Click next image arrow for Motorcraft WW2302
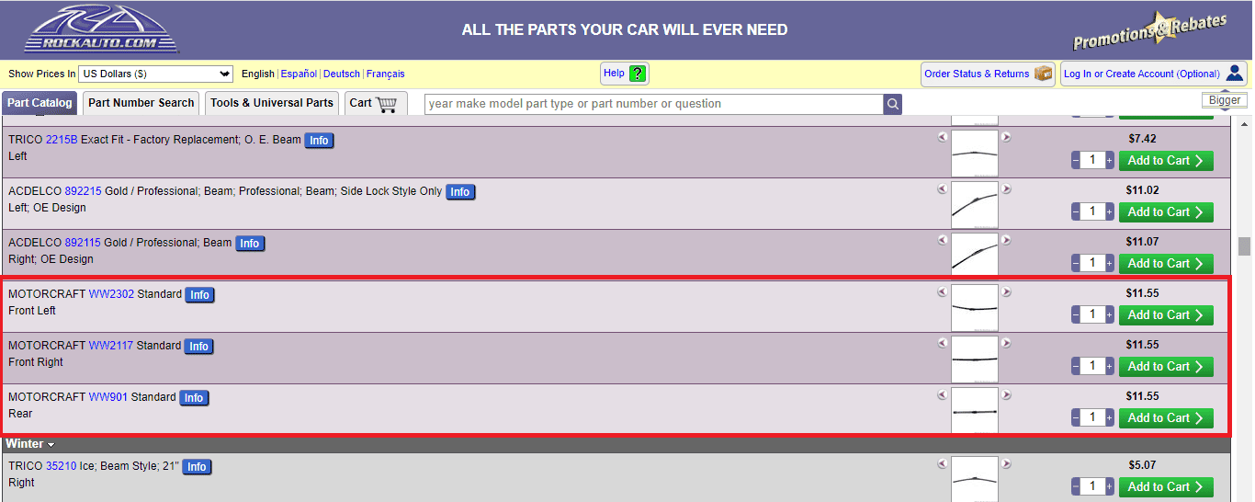This screenshot has height=502, width=1255. [1006, 292]
